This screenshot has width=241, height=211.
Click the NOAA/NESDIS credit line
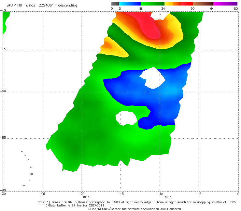coord(135,209)
